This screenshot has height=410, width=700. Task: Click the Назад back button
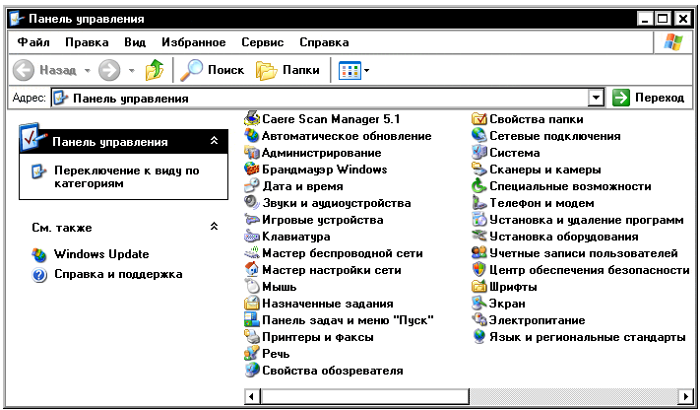(44, 70)
